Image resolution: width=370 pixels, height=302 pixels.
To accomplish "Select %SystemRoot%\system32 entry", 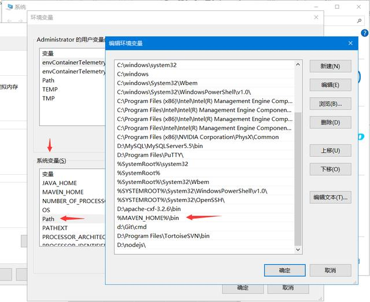I will click(x=204, y=164).
